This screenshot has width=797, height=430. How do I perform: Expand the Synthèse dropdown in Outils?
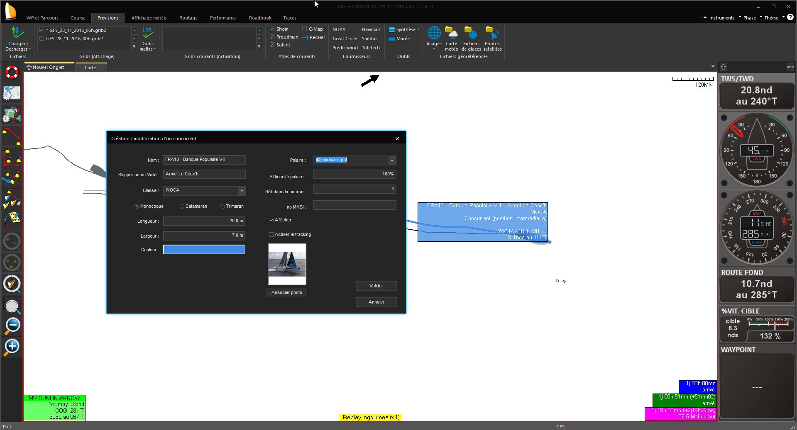[x=418, y=29]
